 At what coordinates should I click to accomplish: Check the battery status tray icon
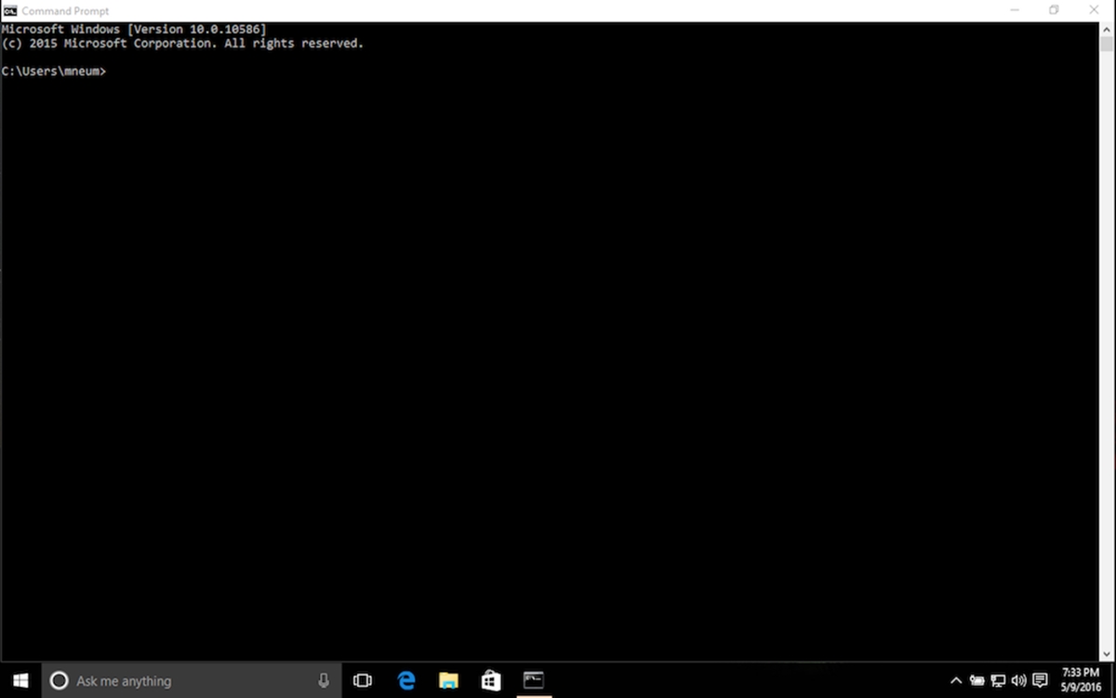pos(977,680)
